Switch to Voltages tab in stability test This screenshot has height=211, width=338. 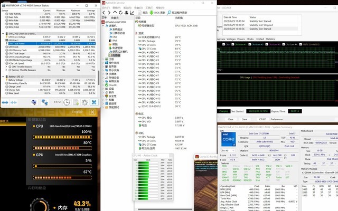[x=231, y=39]
